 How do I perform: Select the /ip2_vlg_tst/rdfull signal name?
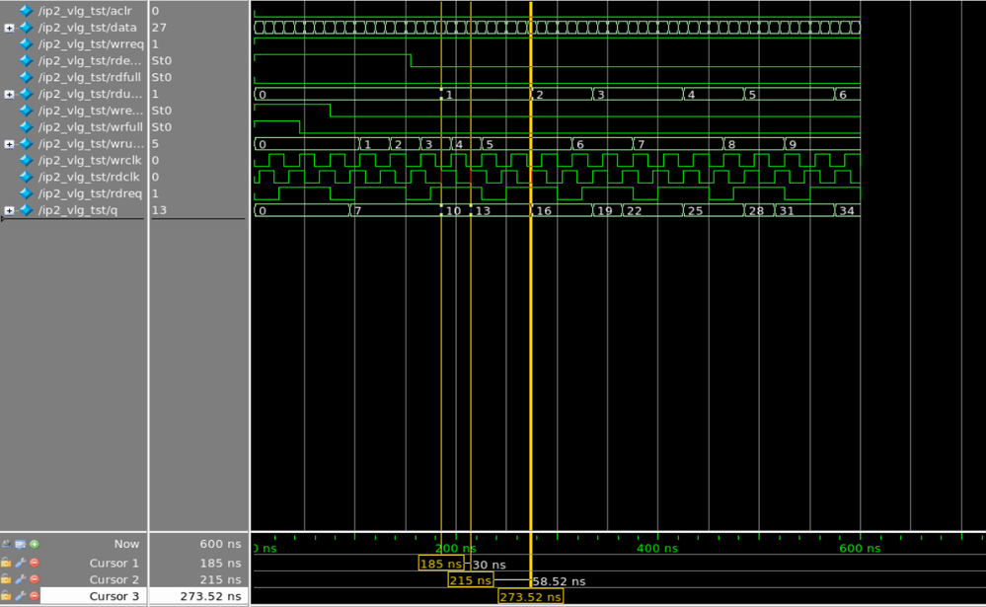[89, 77]
